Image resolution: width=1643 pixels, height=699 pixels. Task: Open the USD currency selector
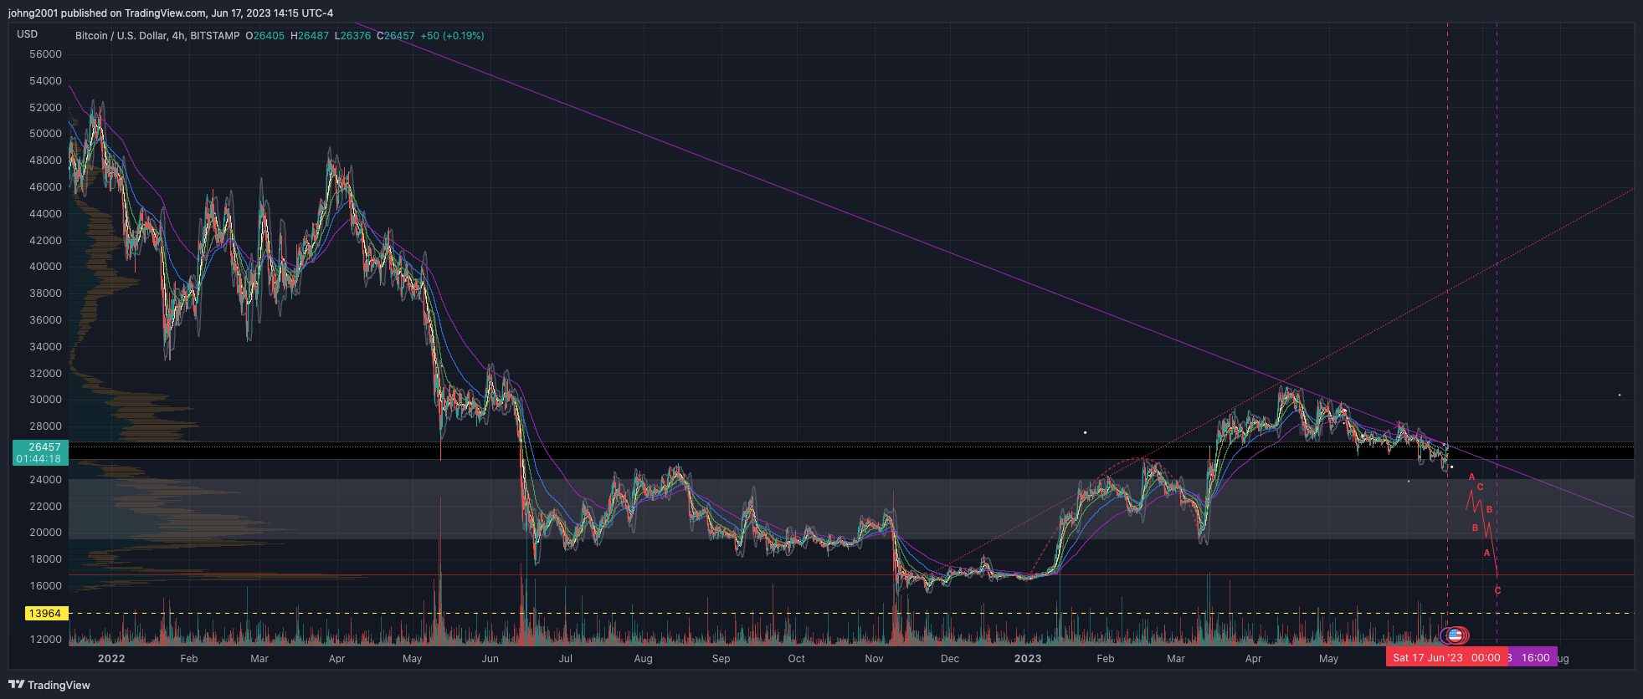[28, 34]
